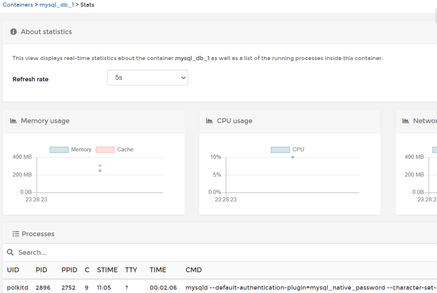Sort processes by STIME column
The image size is (437, 293).
coord(107,270)
